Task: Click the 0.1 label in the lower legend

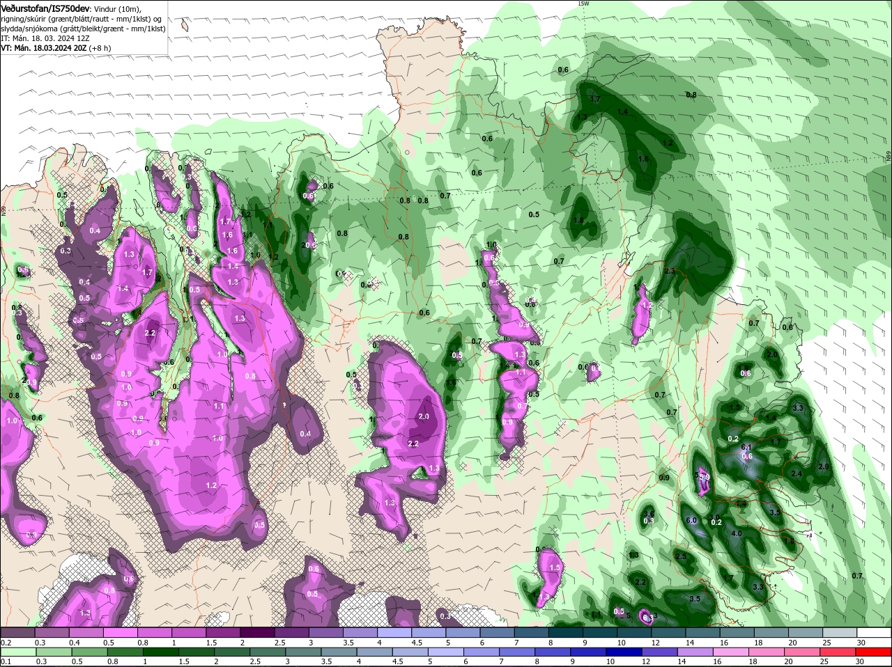Action: tap(6, 661)
